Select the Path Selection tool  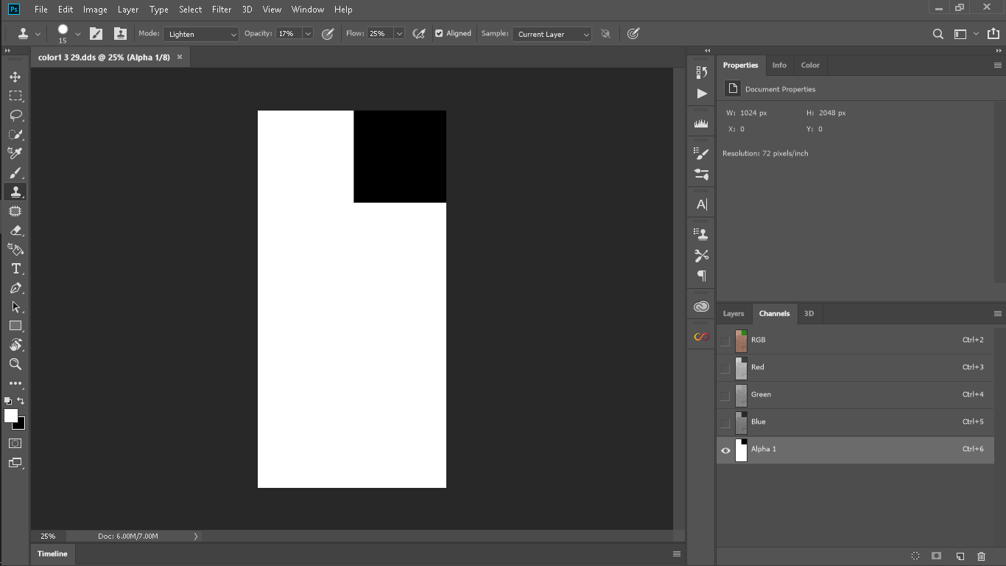[x=15, y=307]
